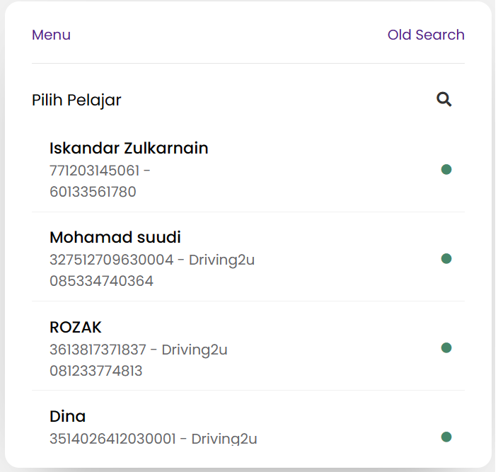The height and width of the screenshot is (472, 498).
Task: Click green status dot for Iskandar Zulkarnain
Action: click(x=446, y=169)
